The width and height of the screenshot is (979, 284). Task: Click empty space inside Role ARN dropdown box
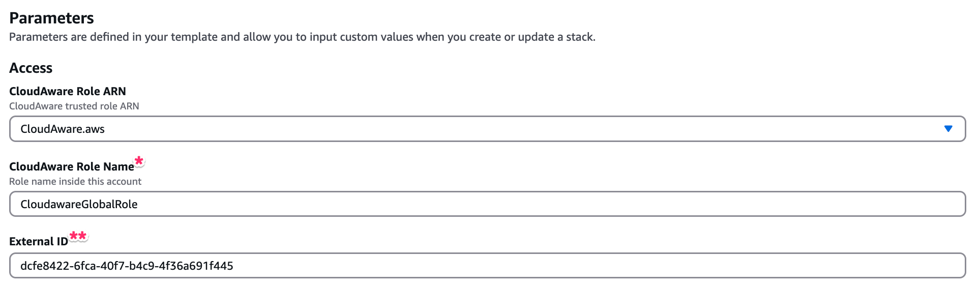tap(509, 129)
